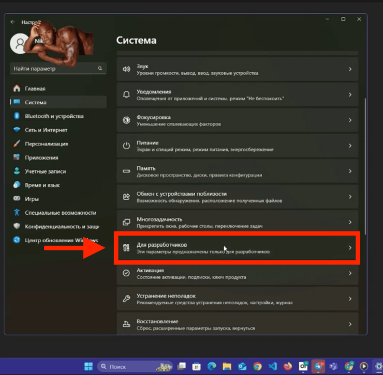
Task: Expand the Память row chevron
Action: (x=350, y=171)
